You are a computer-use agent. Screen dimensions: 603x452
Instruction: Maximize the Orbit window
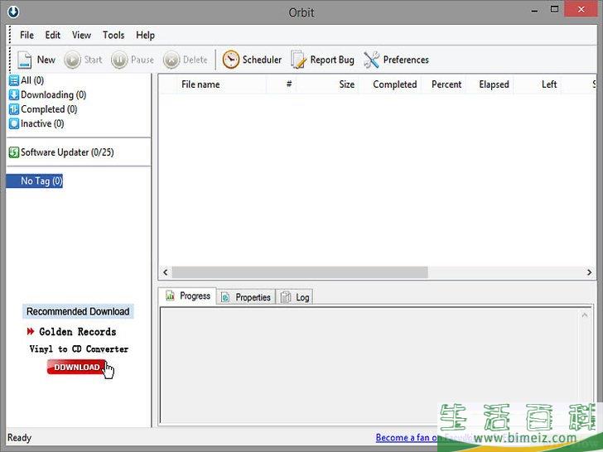click(x=554, y=10)
